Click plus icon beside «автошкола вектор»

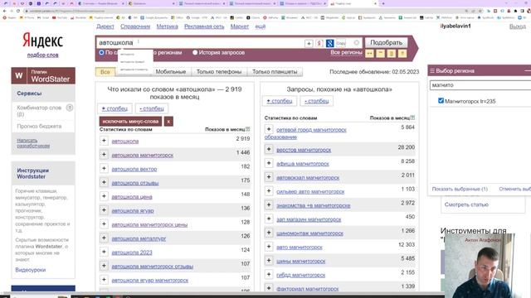point(104,168)
